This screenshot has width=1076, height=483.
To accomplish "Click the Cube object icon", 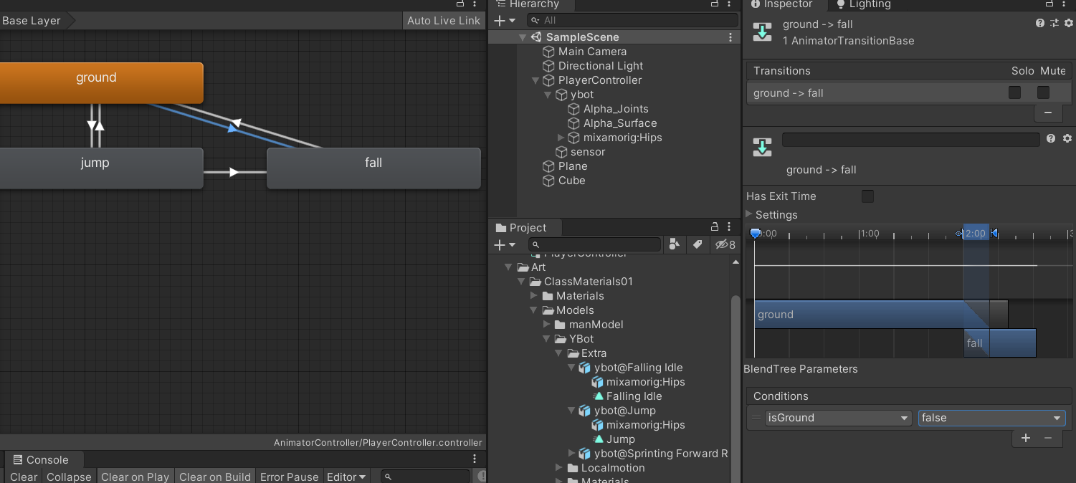I will [x=548, y=181].
